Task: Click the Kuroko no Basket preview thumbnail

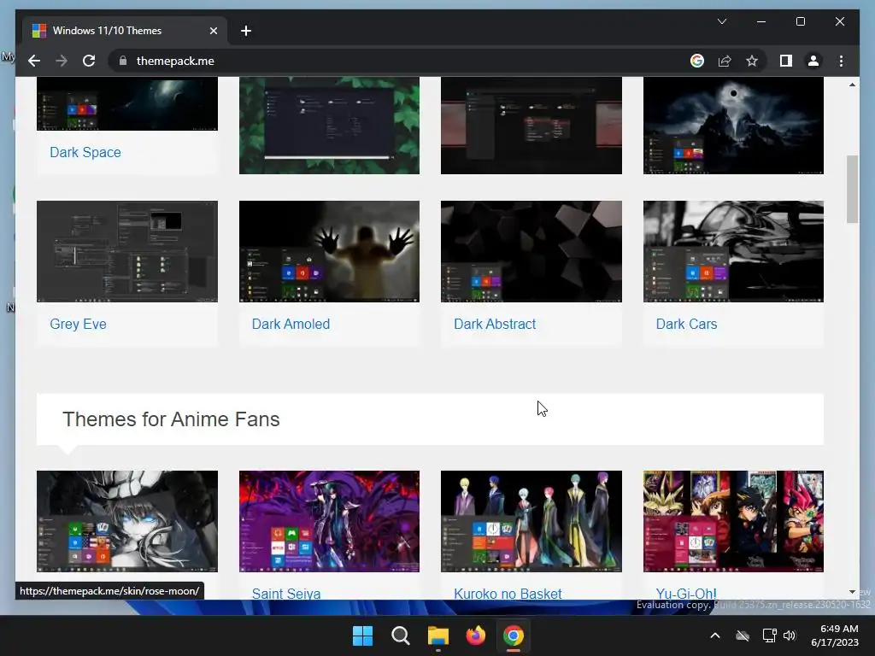Action: tap(531, 521)
